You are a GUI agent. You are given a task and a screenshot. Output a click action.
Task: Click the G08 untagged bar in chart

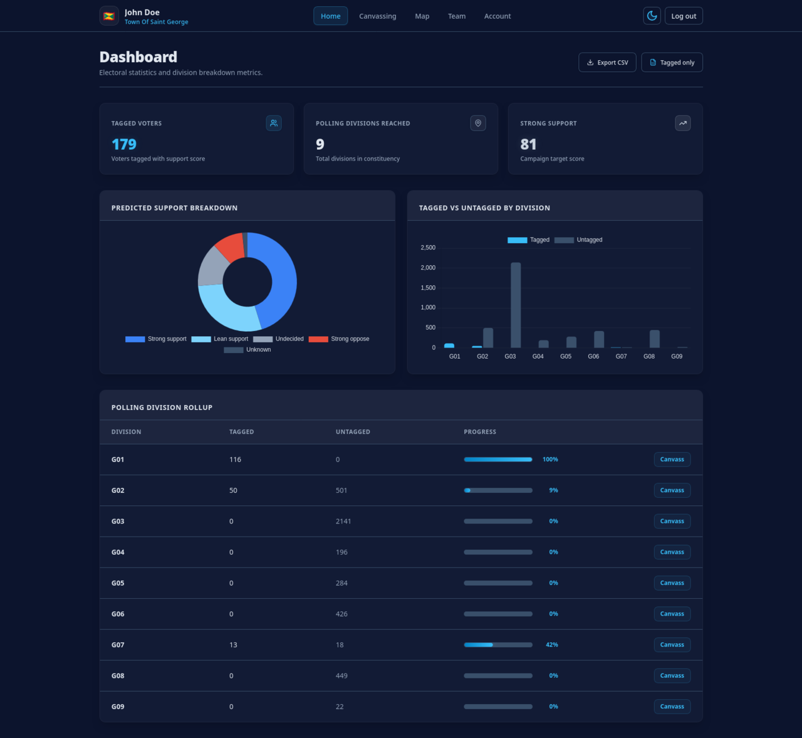point(655,339)
